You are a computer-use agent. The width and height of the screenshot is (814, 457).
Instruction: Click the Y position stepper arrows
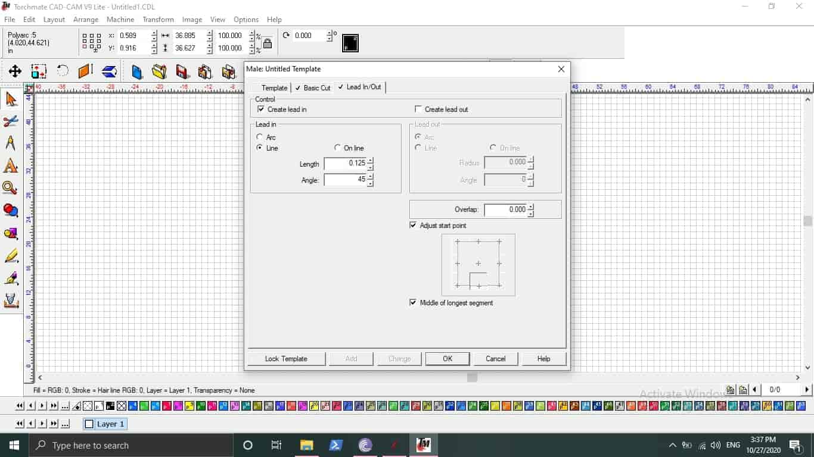pyautogui.click(x=154, y=48)
